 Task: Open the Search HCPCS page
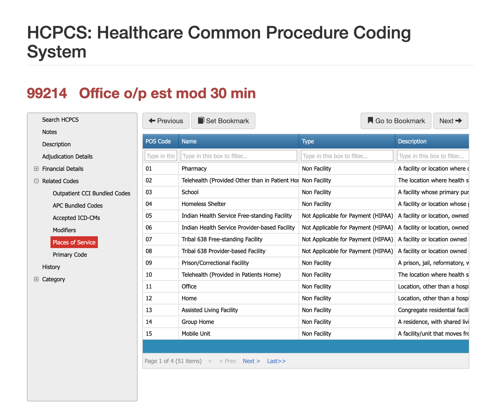pyautogui.click(x=60, y=120)
